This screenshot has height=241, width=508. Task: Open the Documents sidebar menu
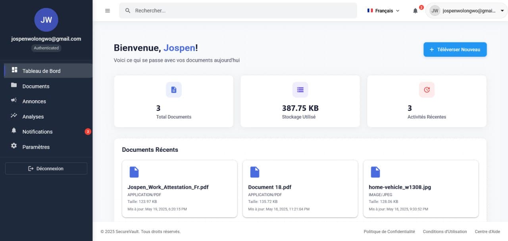[36, 86]
